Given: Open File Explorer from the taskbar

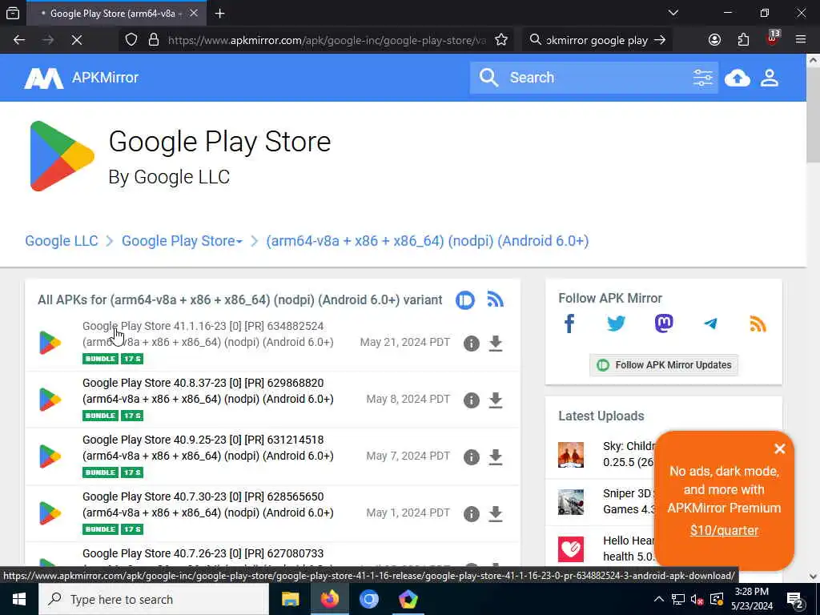Looking at the screenshot, I should 290,599.
